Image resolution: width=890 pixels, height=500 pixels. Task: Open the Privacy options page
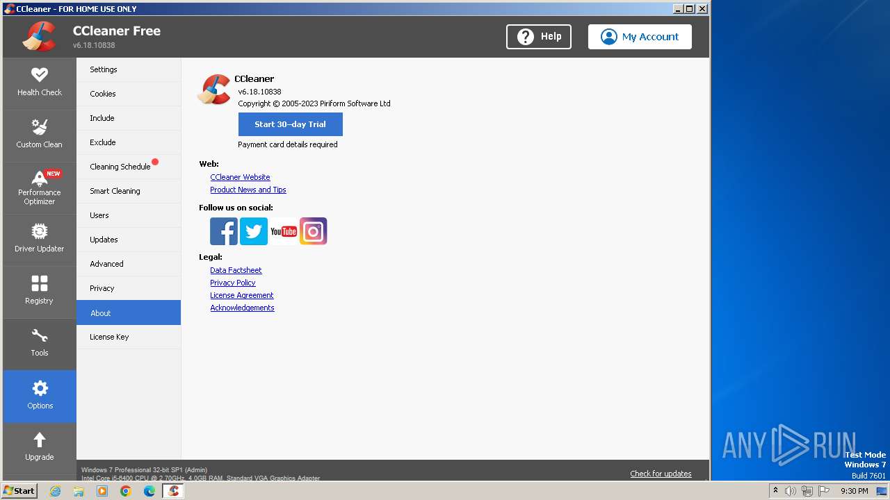(129, 288)
